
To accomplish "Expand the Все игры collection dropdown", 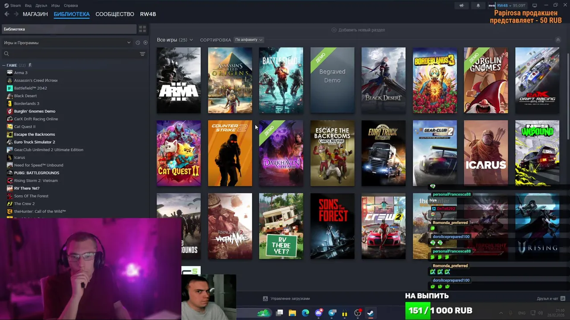I will tap(175, 40).
